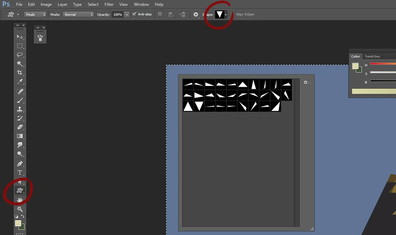This screenshot has width=396, height=235.
Task: Select the Magic Wand tool
Action: pos(20,64)
